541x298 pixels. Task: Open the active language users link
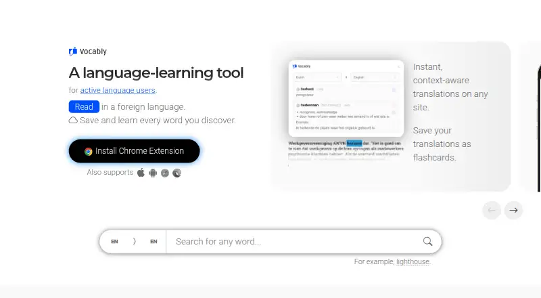coord(118,90)
